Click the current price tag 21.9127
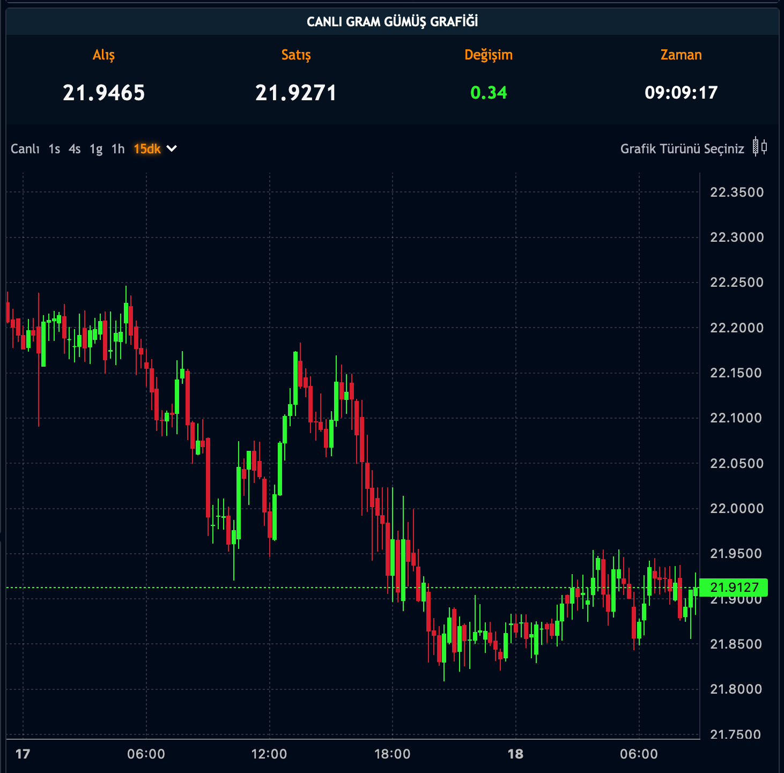This screenshot has width=784, height=773. [734, 588]
